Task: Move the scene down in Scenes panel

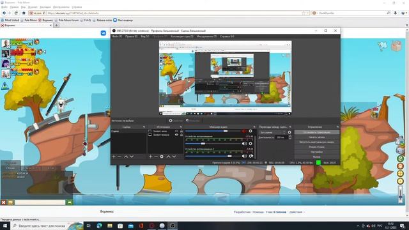Action: pyautogui.click(x=132, y=157)
